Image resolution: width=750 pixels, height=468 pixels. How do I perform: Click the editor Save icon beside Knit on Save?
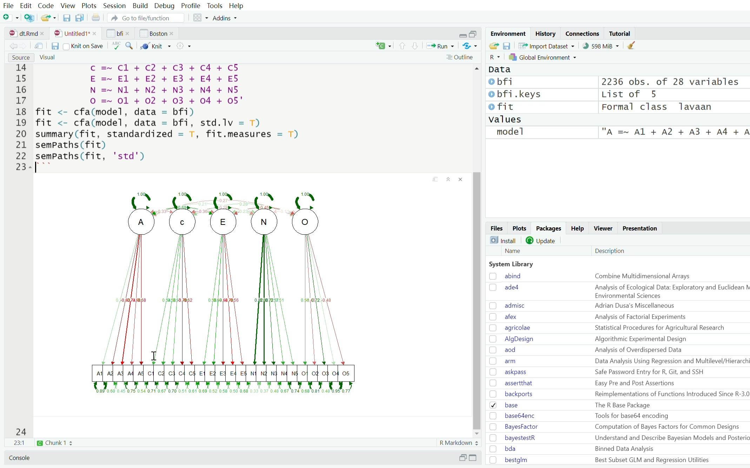click(55, 46)
